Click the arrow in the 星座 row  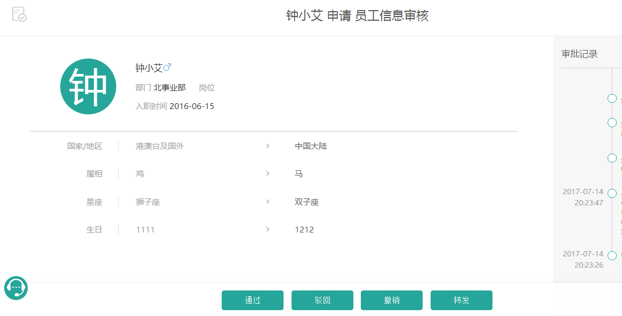pyautogui.click(x=268, y=202)
